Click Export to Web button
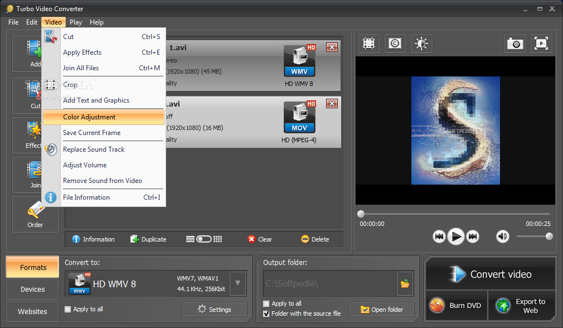Viewport: 563px width, 328px height. tap(522, 305)
